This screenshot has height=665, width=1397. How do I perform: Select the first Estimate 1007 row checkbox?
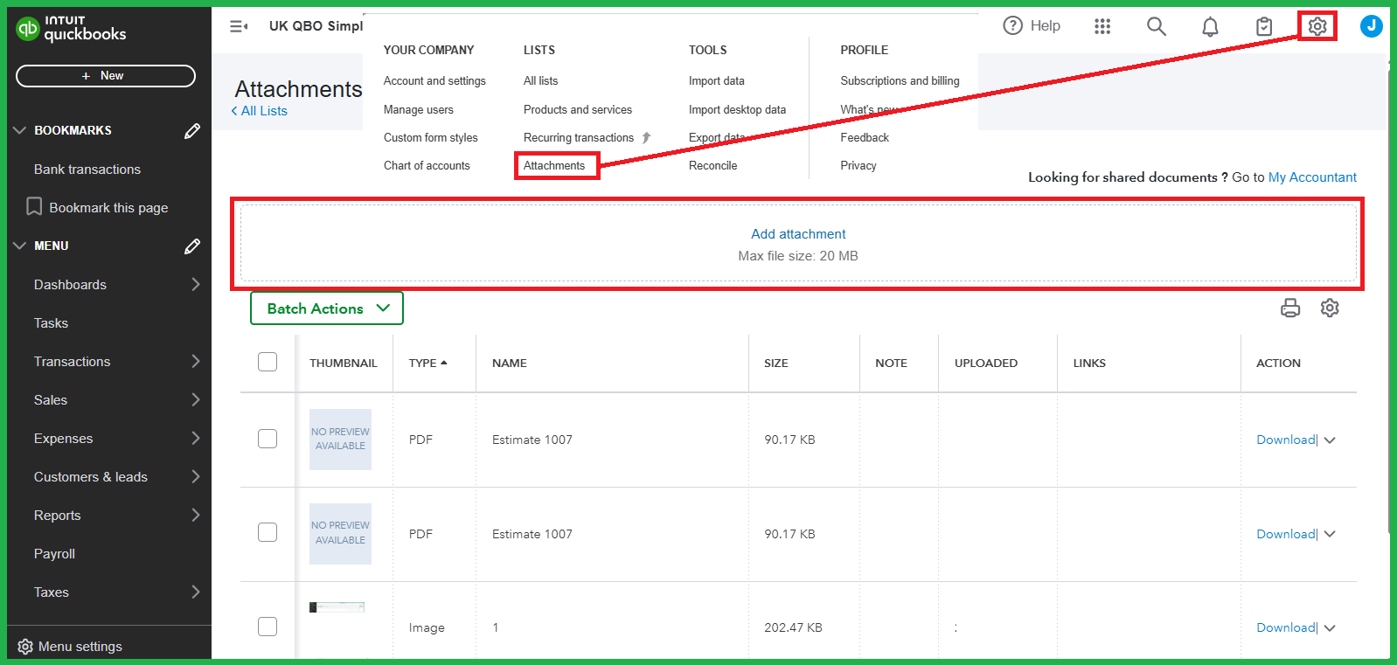click(268, 439)
